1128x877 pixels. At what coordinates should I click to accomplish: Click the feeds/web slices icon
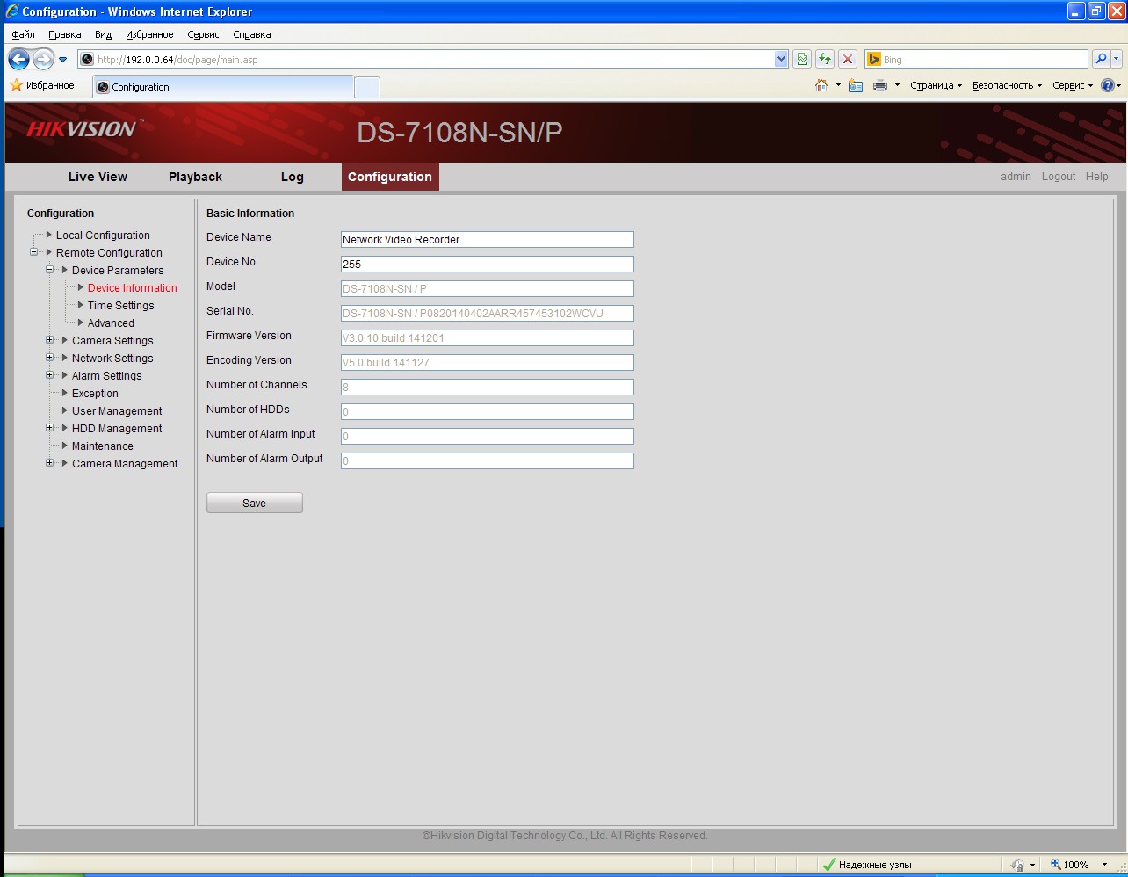click(x=856, y=85)
